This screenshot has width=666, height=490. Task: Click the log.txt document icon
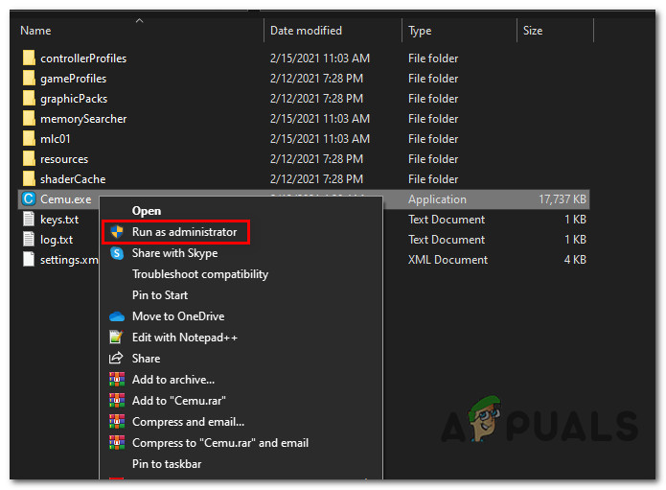tap(29, 240)
